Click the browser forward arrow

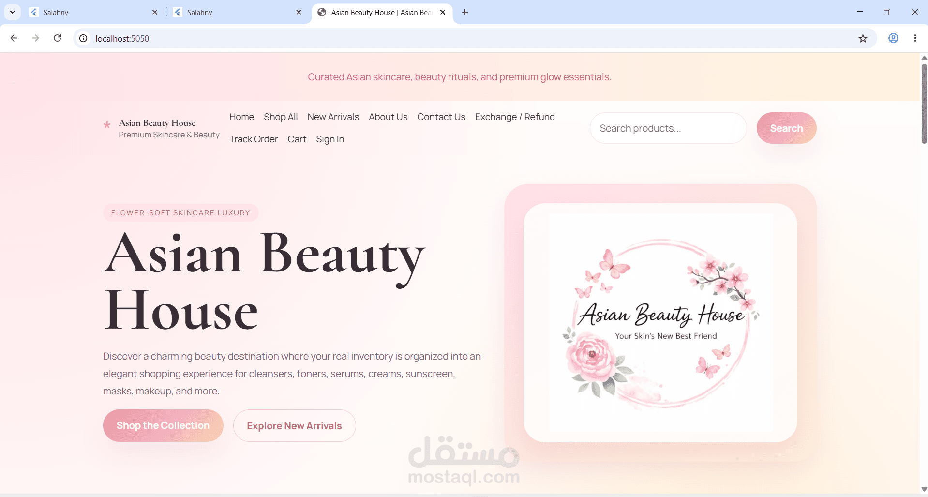coord(35,38)
